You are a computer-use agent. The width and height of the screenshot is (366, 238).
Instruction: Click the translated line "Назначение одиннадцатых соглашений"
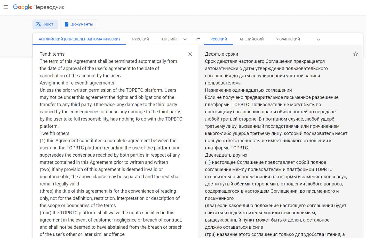[x=248, y=90]
